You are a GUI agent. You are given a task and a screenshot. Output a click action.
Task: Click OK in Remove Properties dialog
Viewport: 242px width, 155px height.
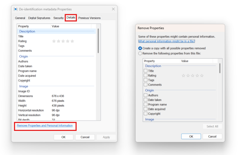(191, 136)
